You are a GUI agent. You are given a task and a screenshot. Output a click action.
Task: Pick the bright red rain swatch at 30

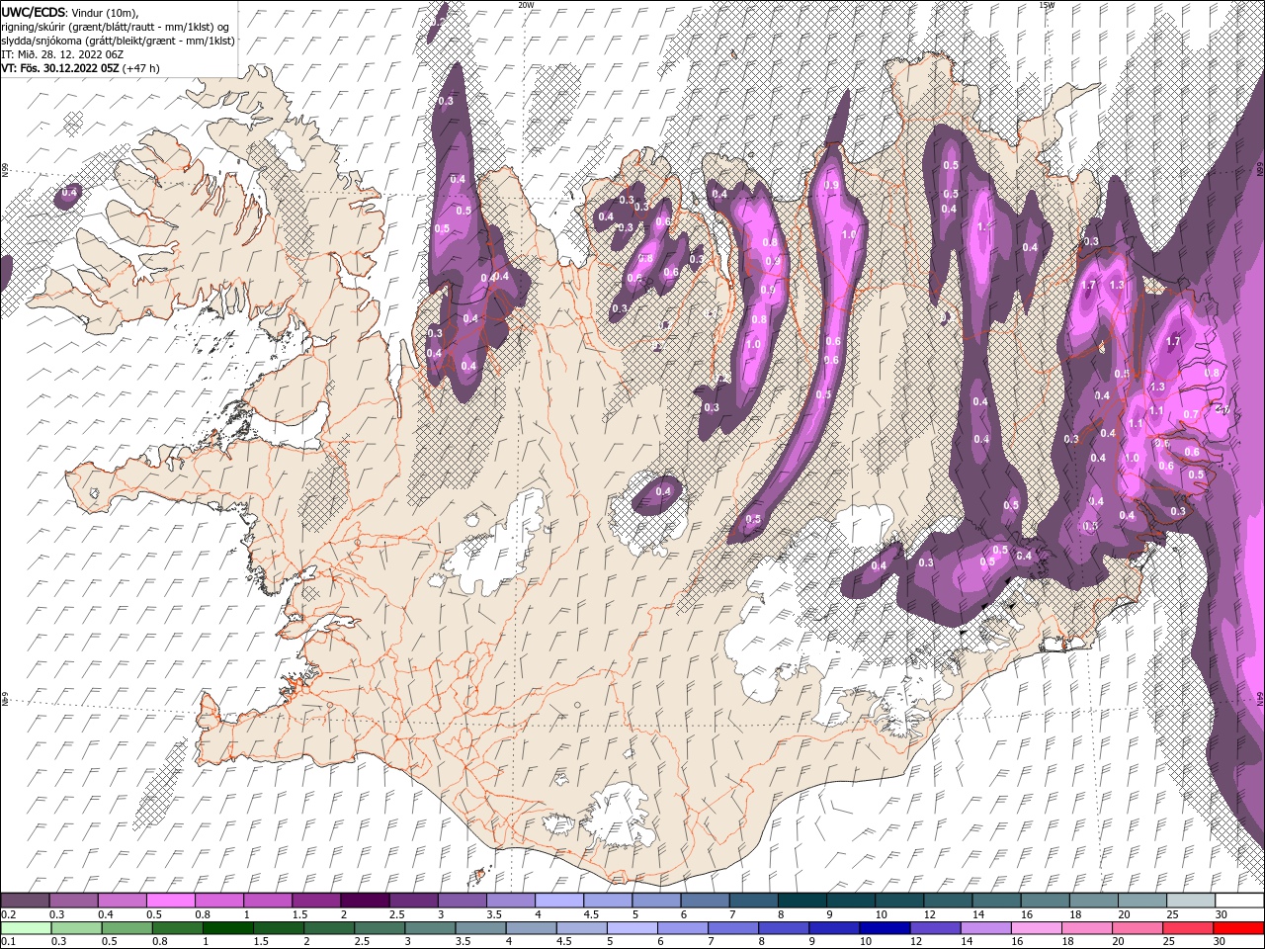click(1238, 928)
